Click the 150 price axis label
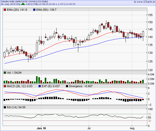 tap(150, 22)
